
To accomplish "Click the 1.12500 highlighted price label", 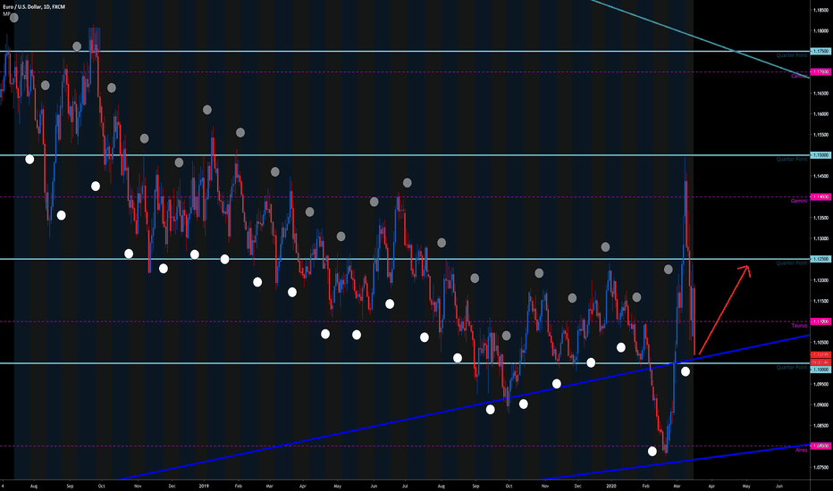I will [820, 259].
